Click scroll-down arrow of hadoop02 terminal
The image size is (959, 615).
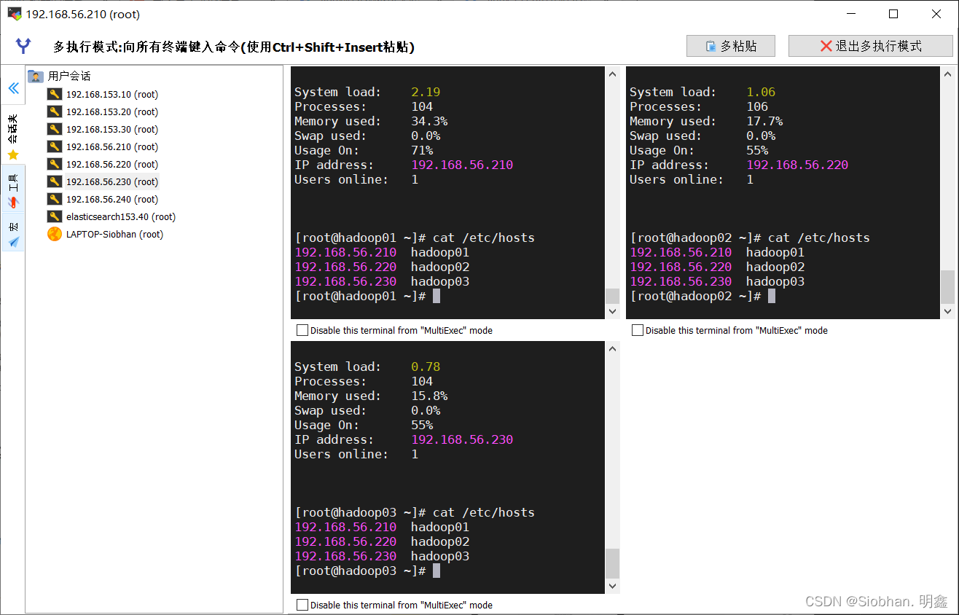[947, 311]
